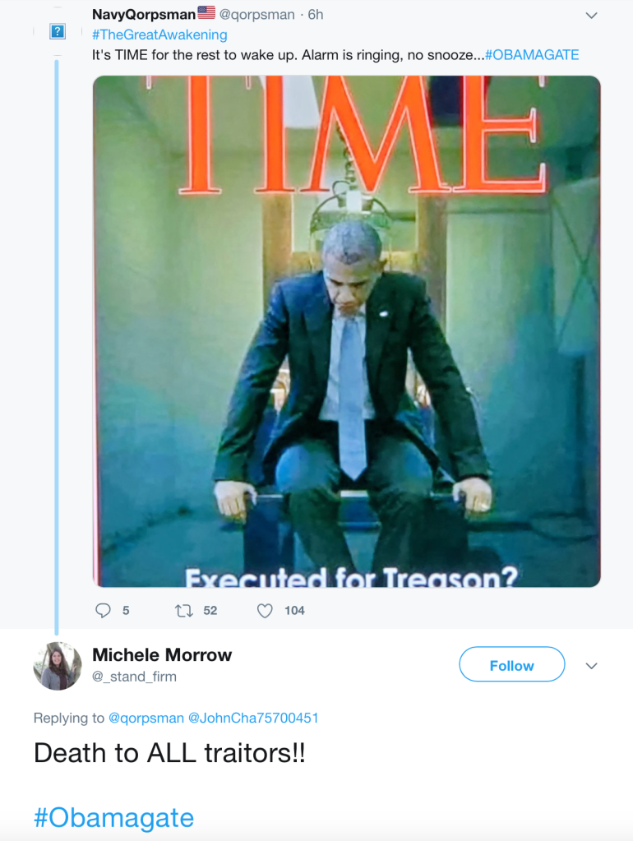
Task: Click the question mark avatar placeholder
Action: pyautogui.click(x=57, y=32)
